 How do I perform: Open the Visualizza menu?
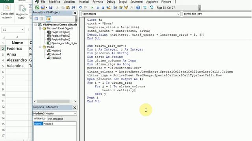pos(69,2)
